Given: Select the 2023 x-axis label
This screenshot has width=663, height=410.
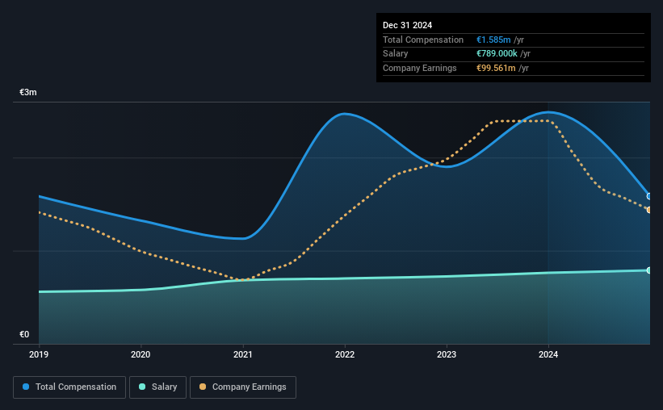Looking at the screenshot, I should pos(447,354).
